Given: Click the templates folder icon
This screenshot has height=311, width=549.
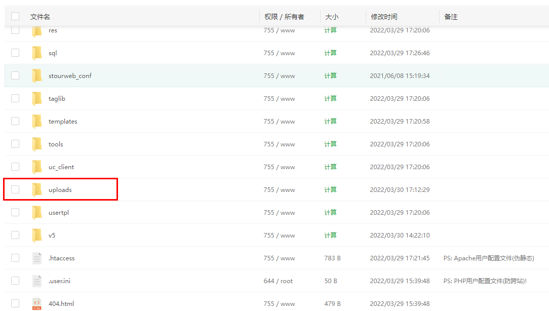Looking at the screenshot, I should click(x=37, y=121).
